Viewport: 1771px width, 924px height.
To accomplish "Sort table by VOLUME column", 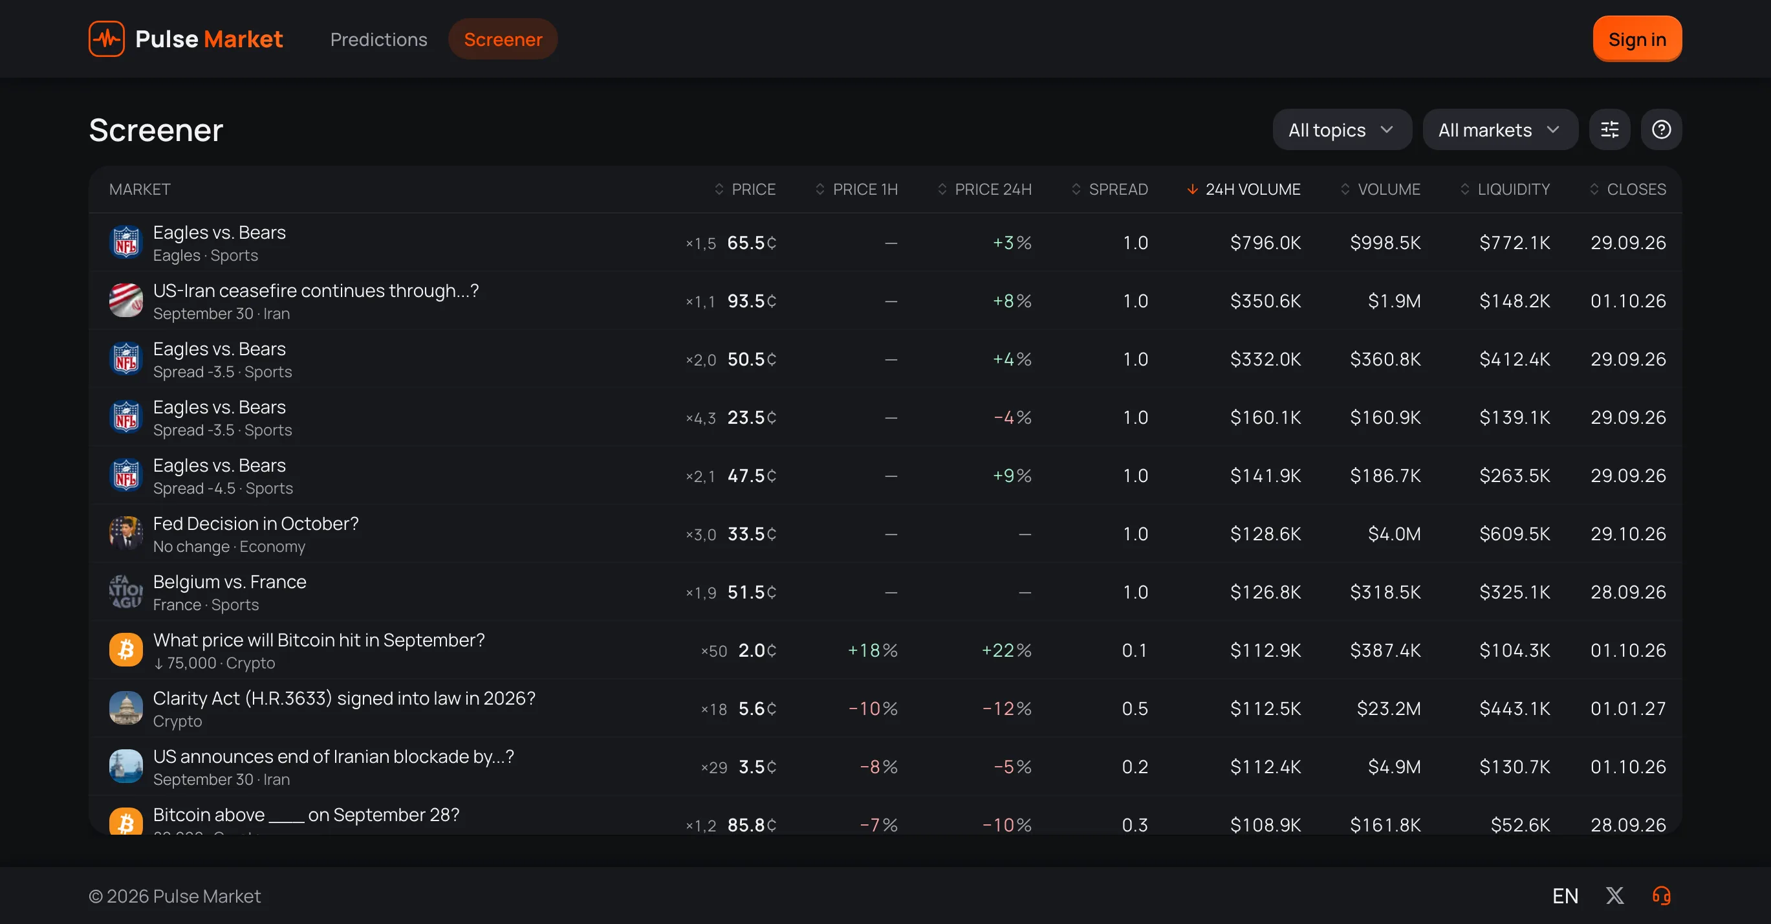I will click(x=1380, y=189).
